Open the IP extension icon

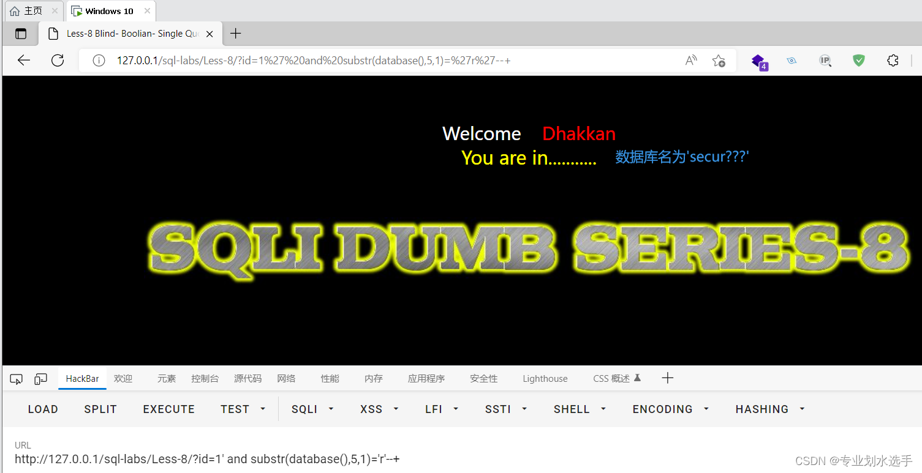[825, 61]
